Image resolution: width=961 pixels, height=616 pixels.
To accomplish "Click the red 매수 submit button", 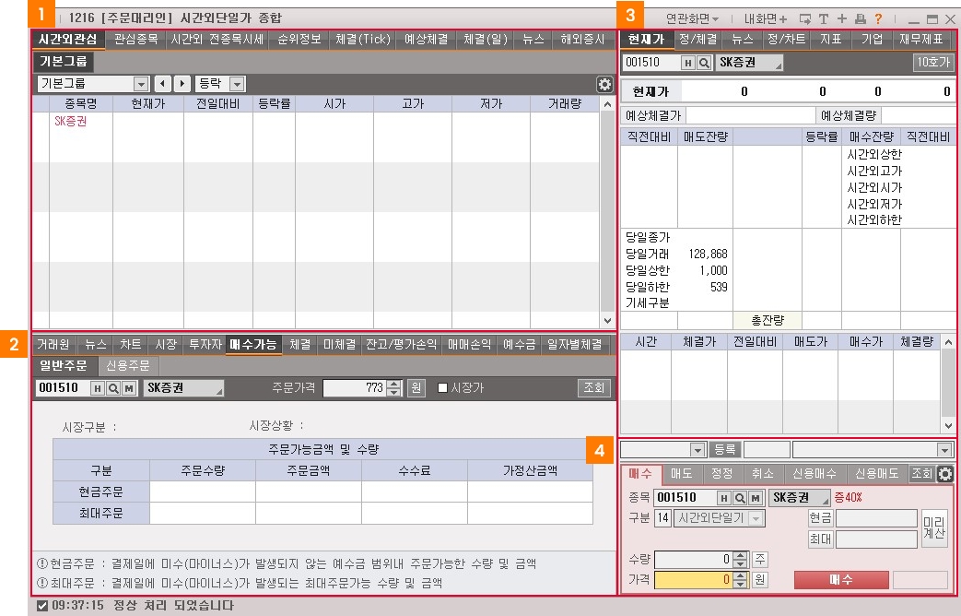I will 841,580.
